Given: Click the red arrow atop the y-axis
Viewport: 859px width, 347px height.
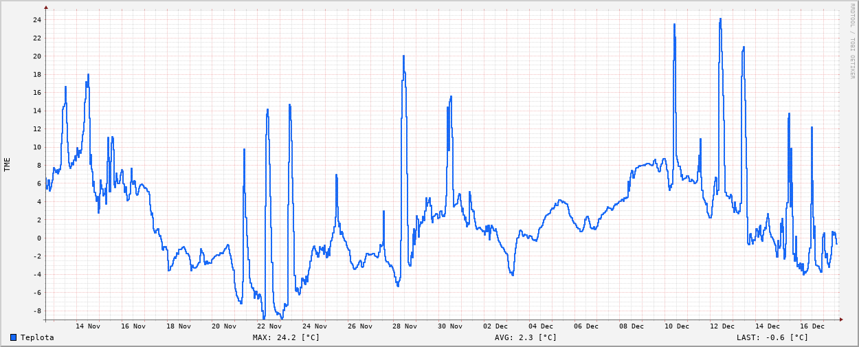Looking at the screenshot, I should (x=46, y=7).
